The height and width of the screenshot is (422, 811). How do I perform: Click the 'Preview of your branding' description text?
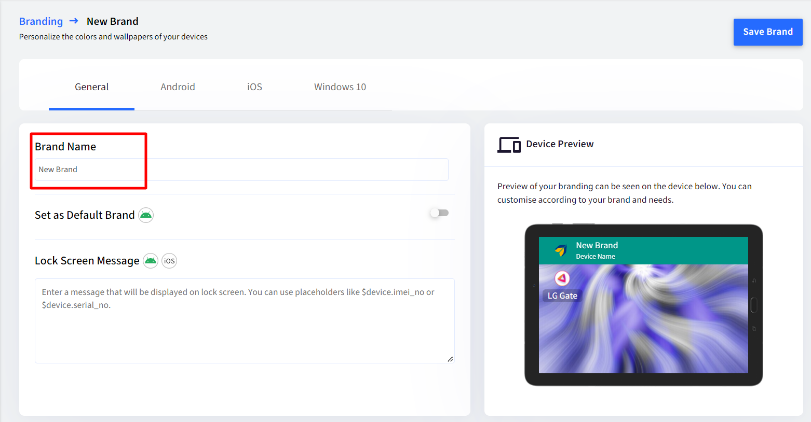coord(625,193)
